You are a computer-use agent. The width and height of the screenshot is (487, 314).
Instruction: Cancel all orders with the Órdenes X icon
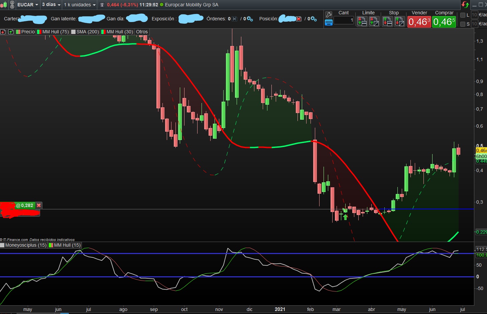[235, 19]
